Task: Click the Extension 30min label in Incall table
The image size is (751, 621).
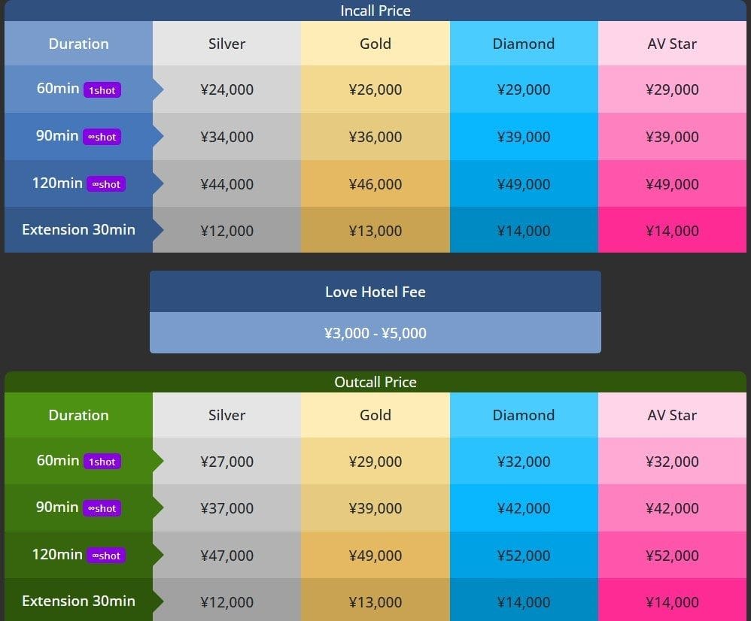Action: tap(78, 230)
